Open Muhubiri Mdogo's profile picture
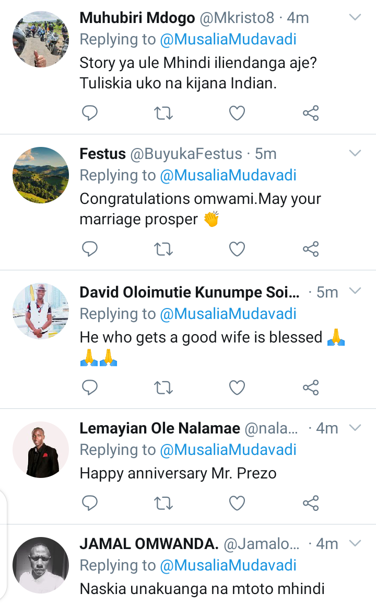 coord(40,39)
